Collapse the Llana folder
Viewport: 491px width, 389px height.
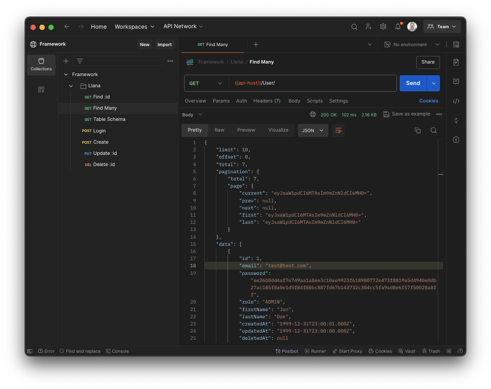point(70,85)
